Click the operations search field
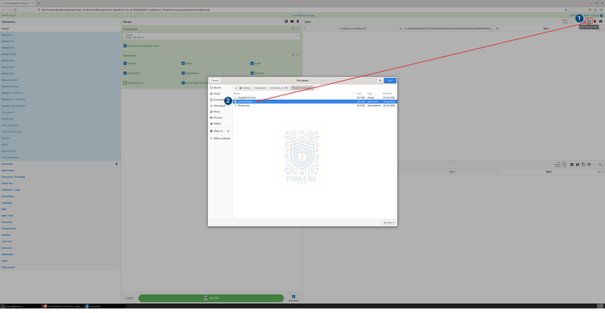The width and height of the screenshot is (605, 313). click(x=60, y=29)
